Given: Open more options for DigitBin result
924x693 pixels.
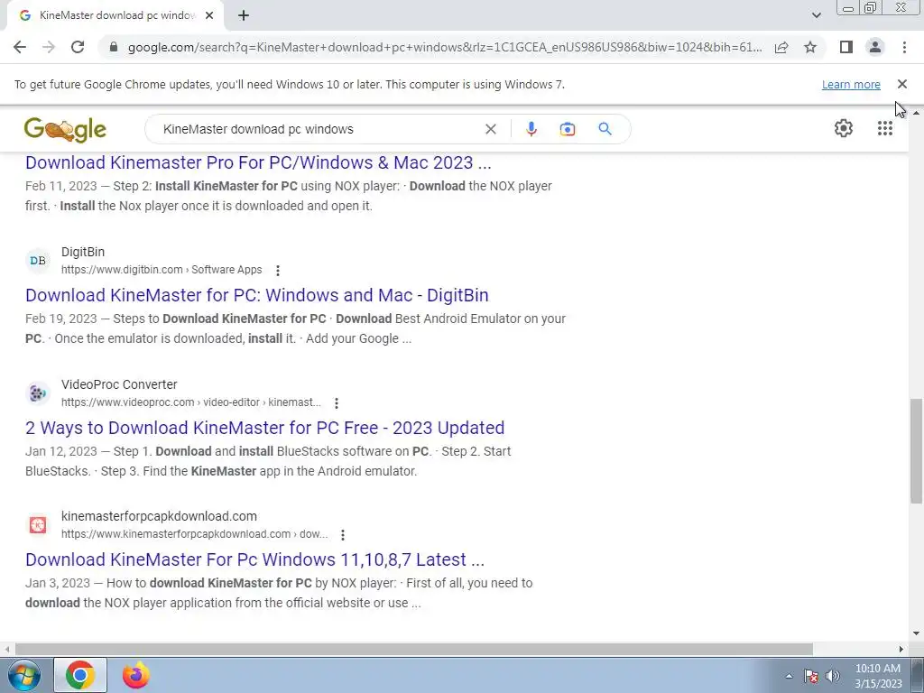Looking at the screenshot, I should (x=278, y=270).
